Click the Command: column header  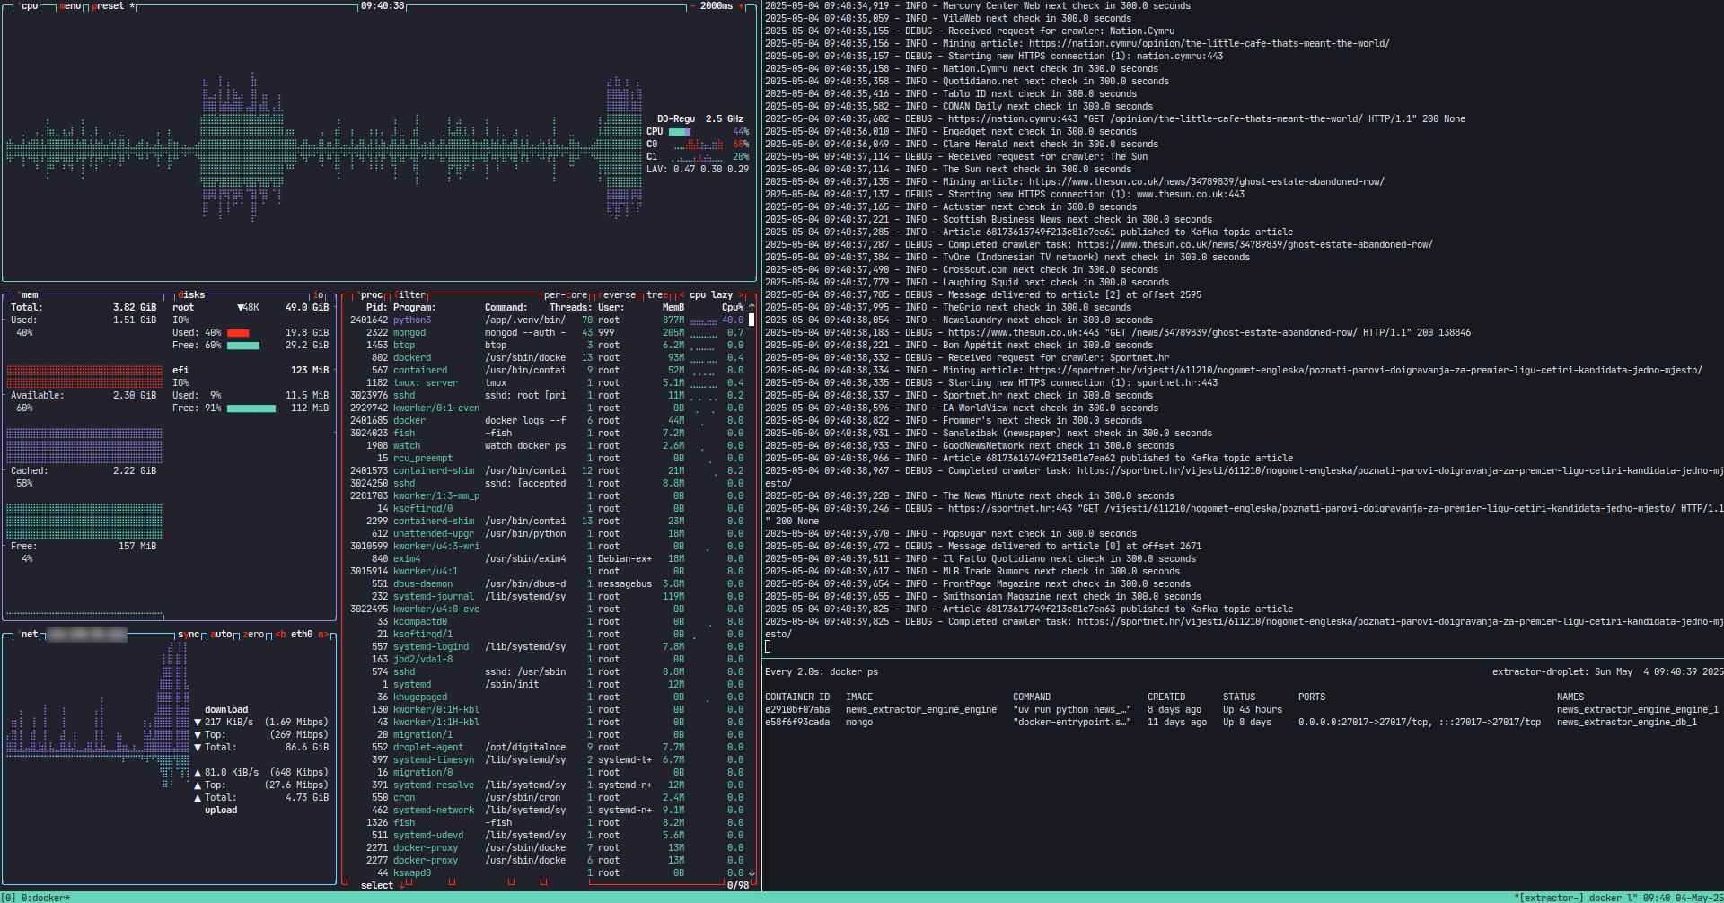(506, 308)
